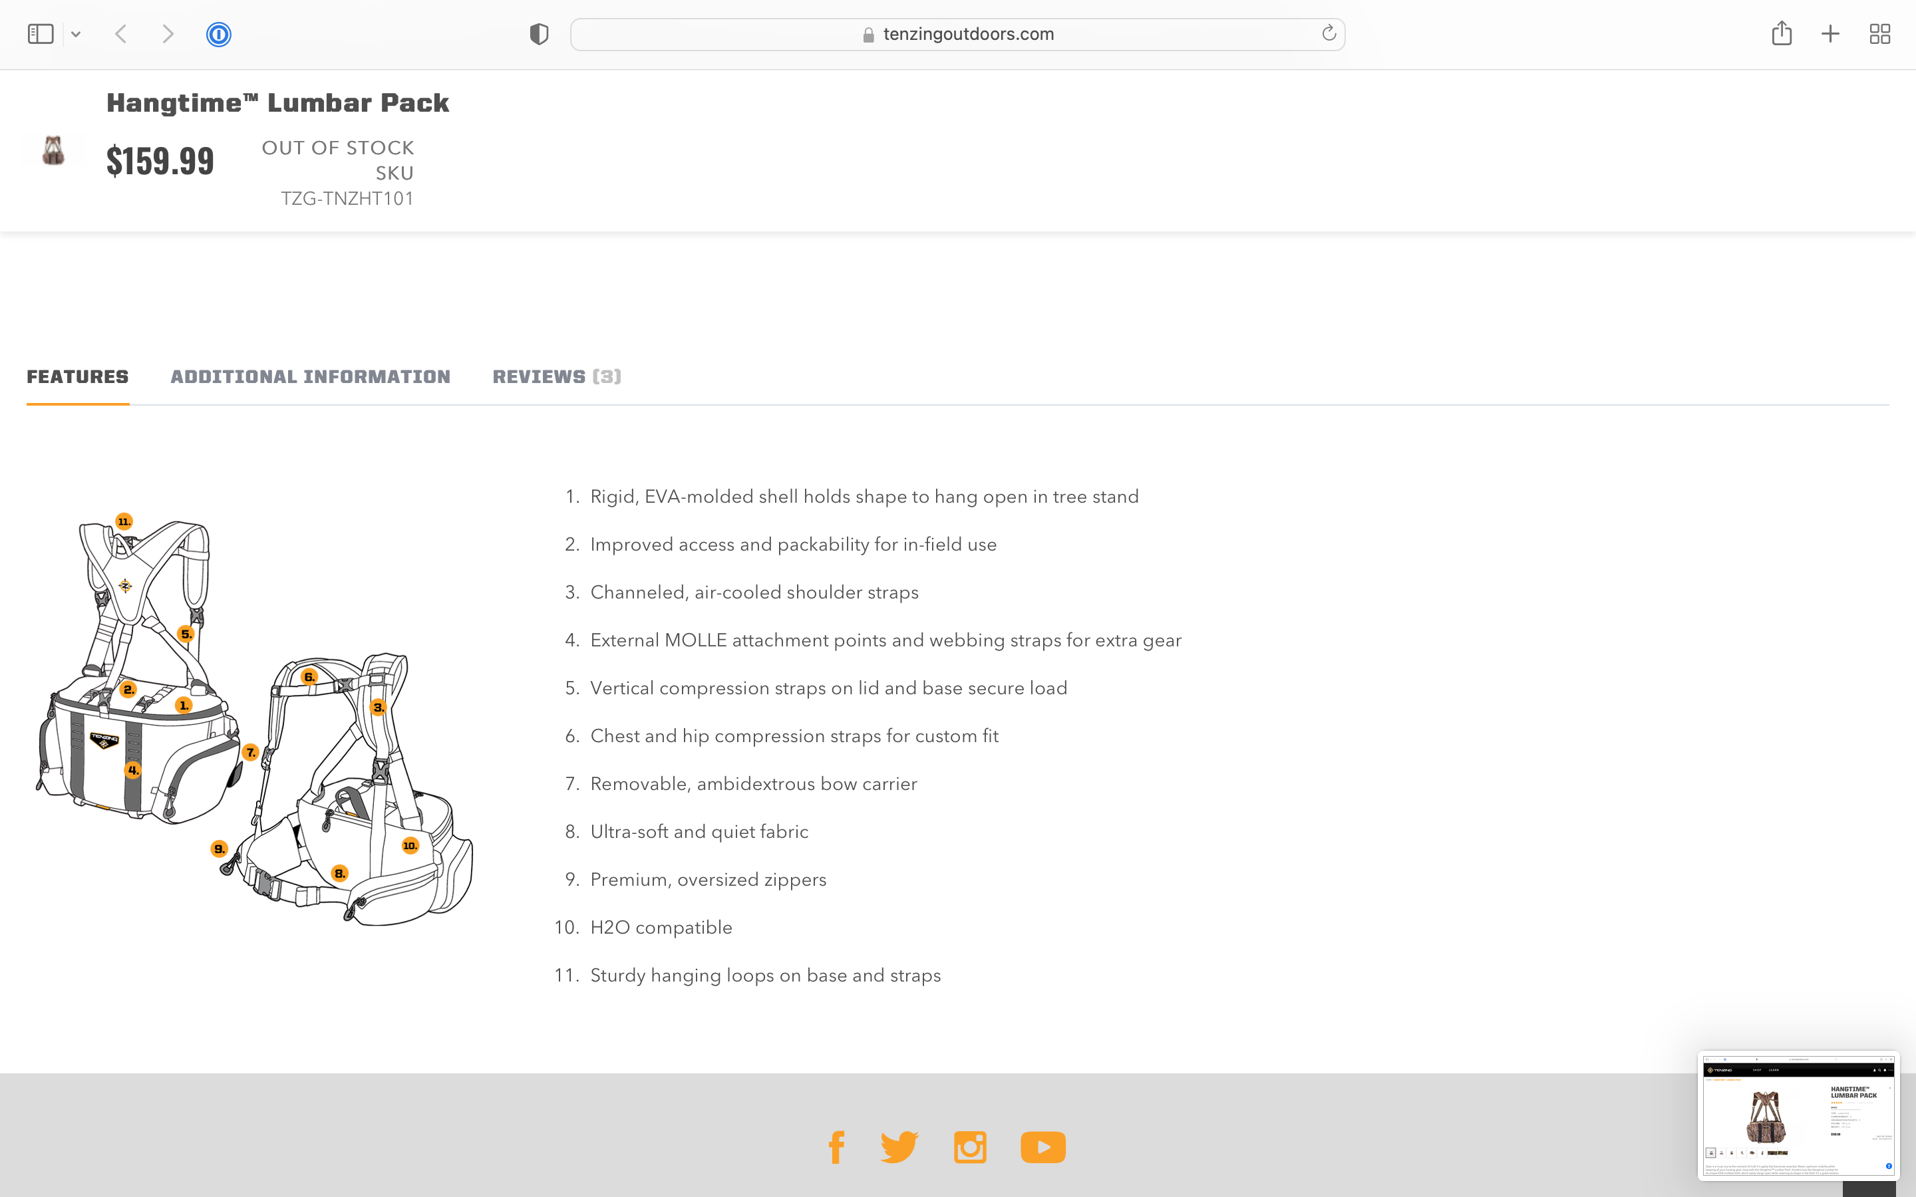
Task: Visit the Twitter page
Action: pyautogui.click(x=899, y=1147)
